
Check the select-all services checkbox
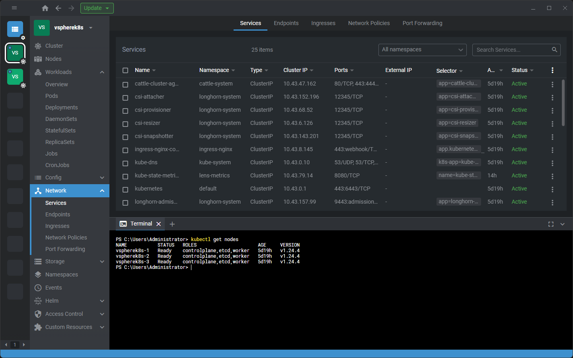[125, 70]
